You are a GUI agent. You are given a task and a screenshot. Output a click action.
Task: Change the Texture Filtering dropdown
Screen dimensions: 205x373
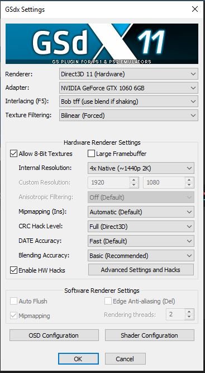pos(128,116)
